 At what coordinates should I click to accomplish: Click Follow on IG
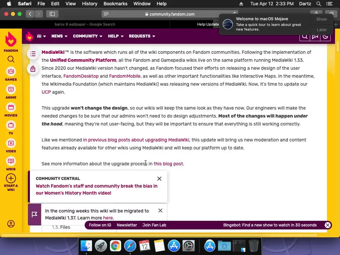tap(100, 225)
